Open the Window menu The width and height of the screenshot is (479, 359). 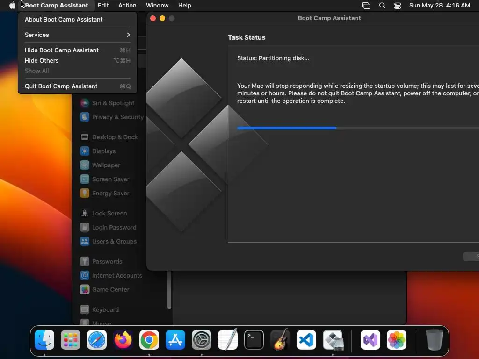pos(157,6)
